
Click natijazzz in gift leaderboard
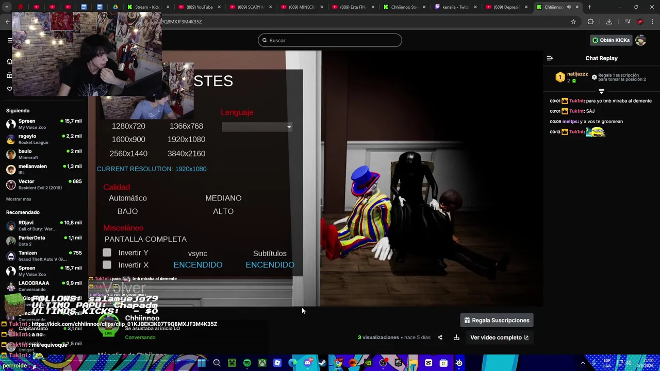[577, 74]
